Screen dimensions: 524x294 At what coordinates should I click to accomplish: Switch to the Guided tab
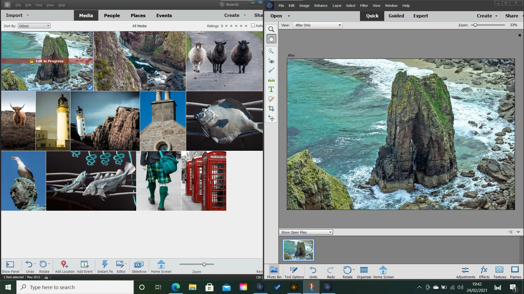coord(396,16)
